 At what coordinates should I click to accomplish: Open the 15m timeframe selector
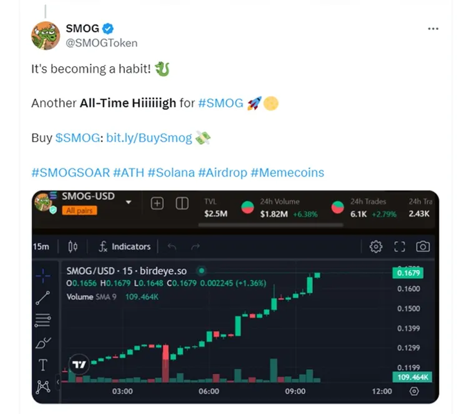(41, 246)
